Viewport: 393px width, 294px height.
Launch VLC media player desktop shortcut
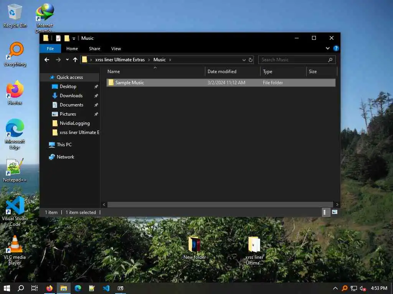(x=15, y=250)
